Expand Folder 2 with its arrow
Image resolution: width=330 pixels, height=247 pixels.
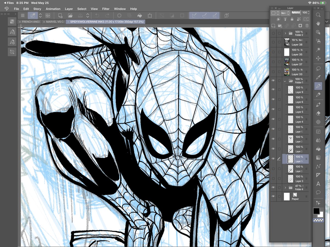click(285, 33)
